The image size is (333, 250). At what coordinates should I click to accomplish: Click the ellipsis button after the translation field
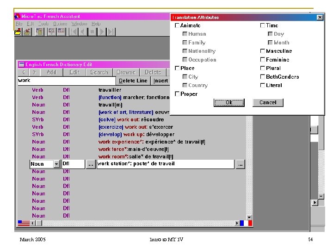tap(240, 164)
